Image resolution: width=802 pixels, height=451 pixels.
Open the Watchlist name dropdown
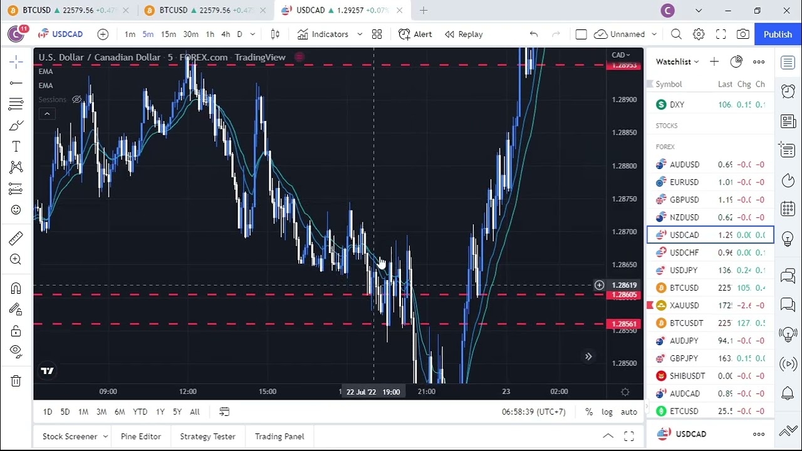[677, 61]
